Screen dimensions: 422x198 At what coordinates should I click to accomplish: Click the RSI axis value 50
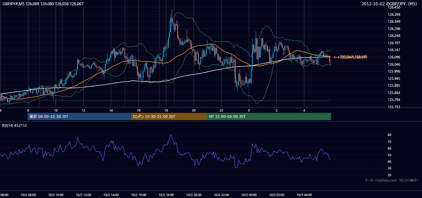[389, 155]
